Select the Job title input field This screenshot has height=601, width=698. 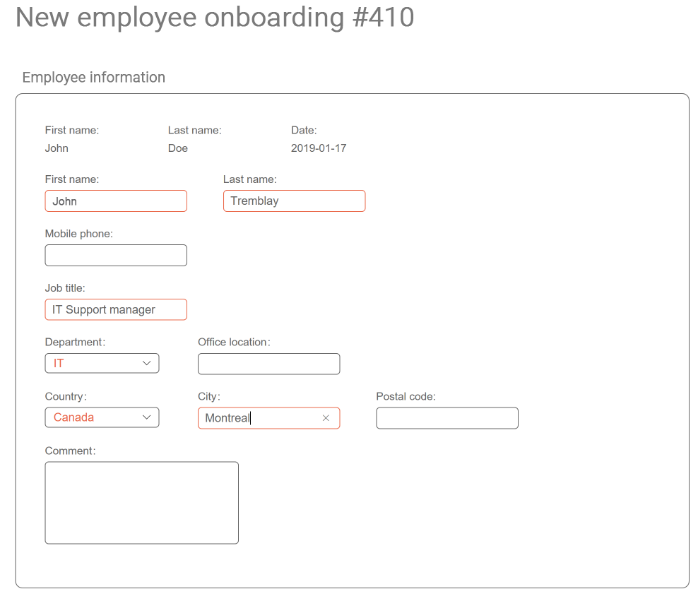[116, 309]
